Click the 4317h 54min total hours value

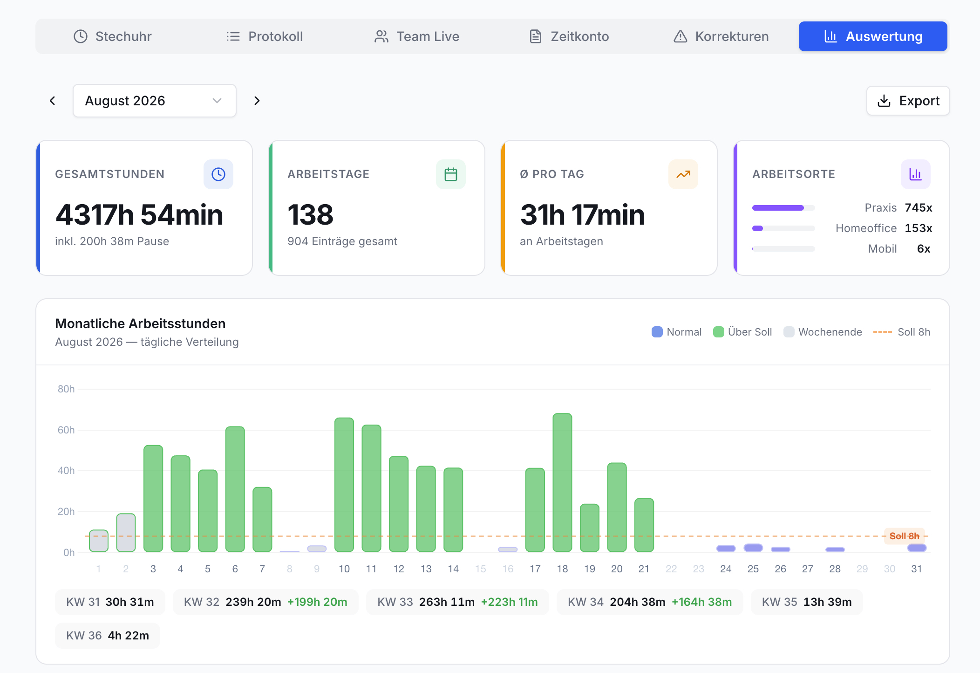tap(139, 215)
